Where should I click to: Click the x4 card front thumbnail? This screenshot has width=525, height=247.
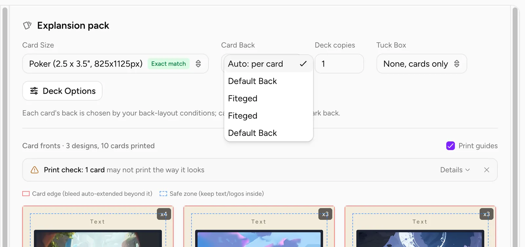click(98, 226)
